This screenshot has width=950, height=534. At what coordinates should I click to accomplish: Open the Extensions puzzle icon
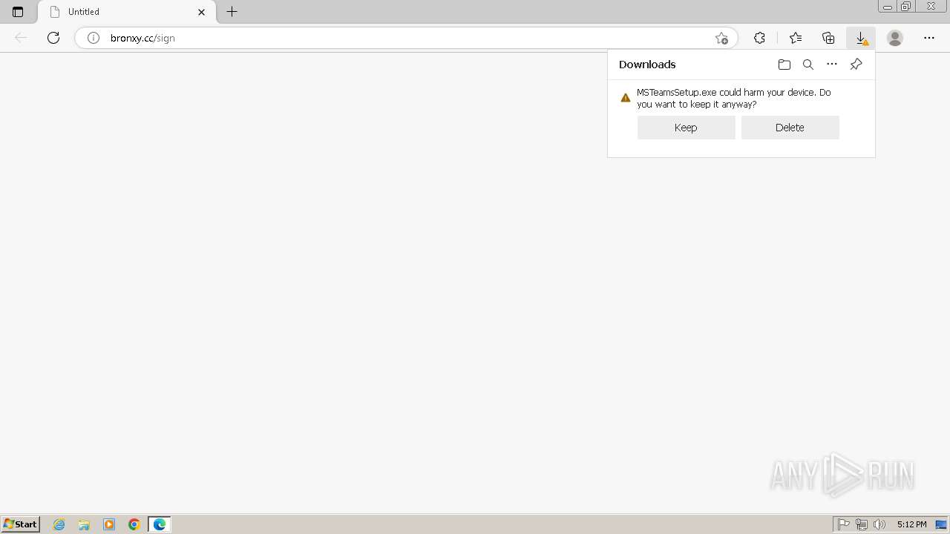coord(759,38)
